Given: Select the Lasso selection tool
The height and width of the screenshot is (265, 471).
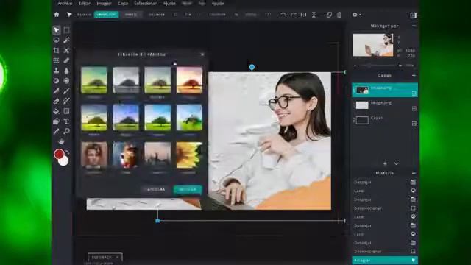Looking at the screenshot, I should point(56,40).
